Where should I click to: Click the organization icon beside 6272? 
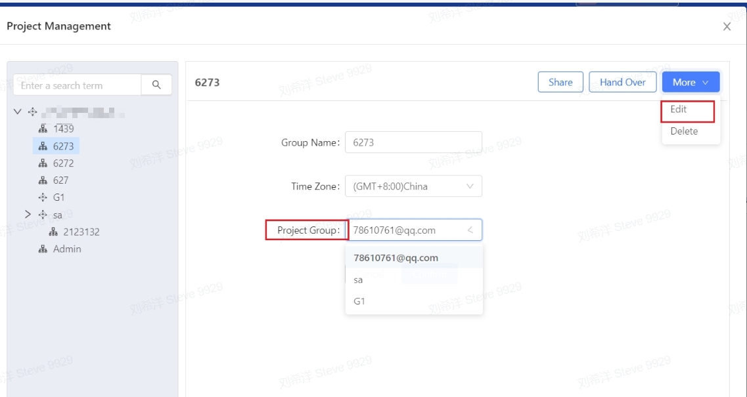coord(43,163)
